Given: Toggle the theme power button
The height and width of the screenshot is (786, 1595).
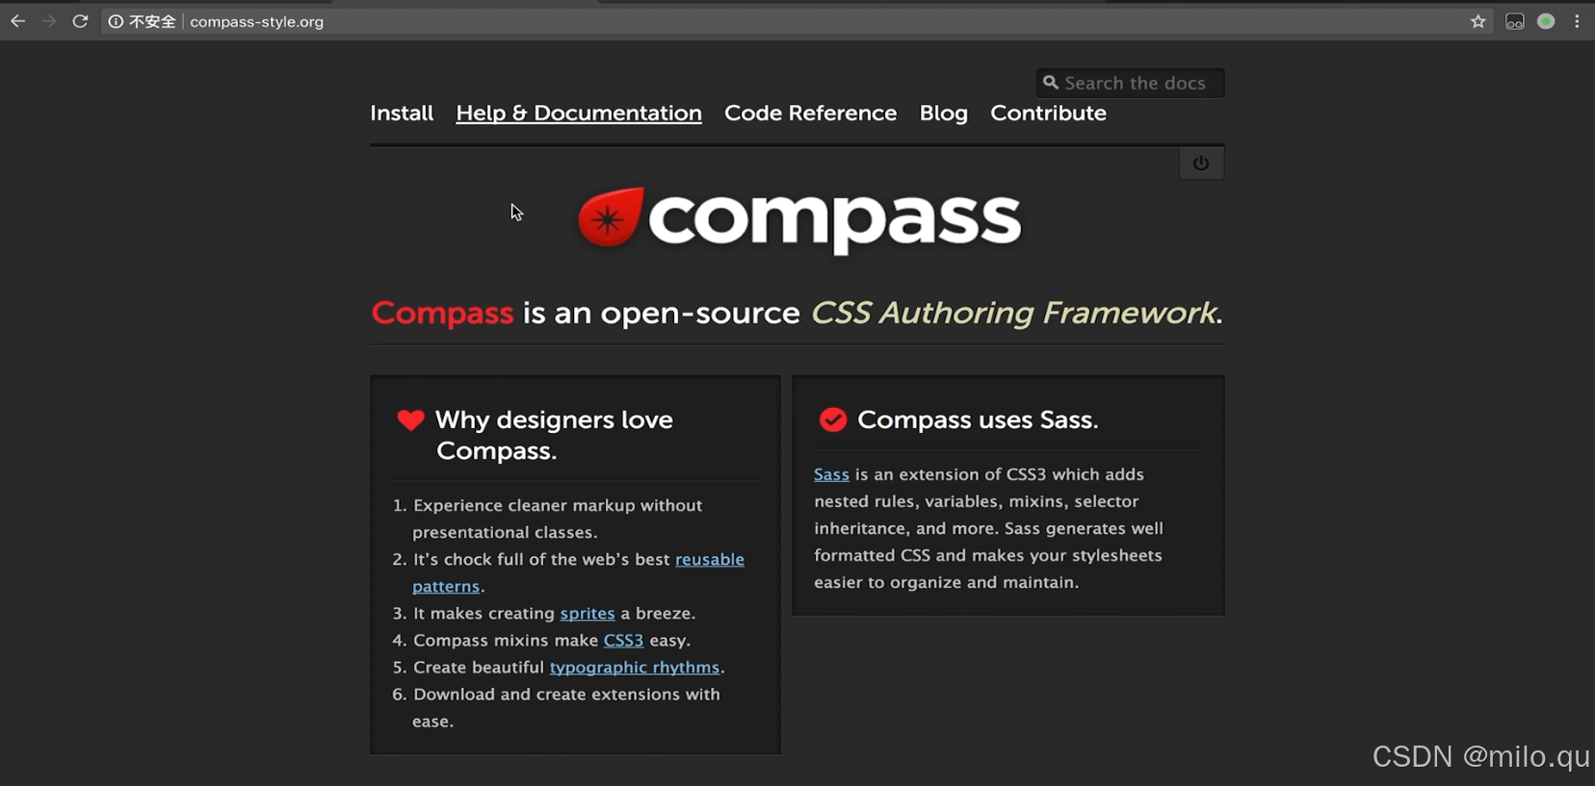Looking at the screenshot, I should pyautogui.click(x=1201, y=164).
